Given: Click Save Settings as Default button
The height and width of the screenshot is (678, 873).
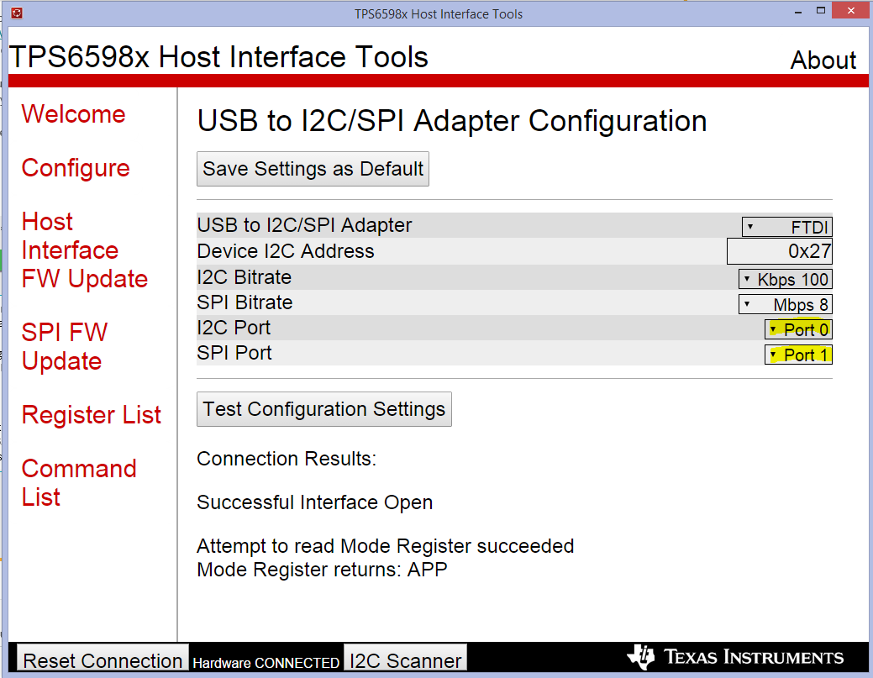Looking at the screenshot, I should pos(313,169).
